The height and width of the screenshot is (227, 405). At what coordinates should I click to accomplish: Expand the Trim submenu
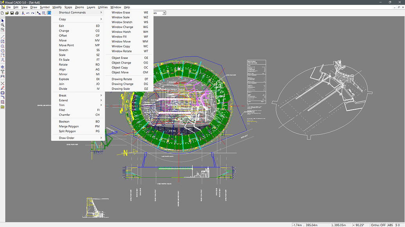pyautogui.click(x=76, y=105)
